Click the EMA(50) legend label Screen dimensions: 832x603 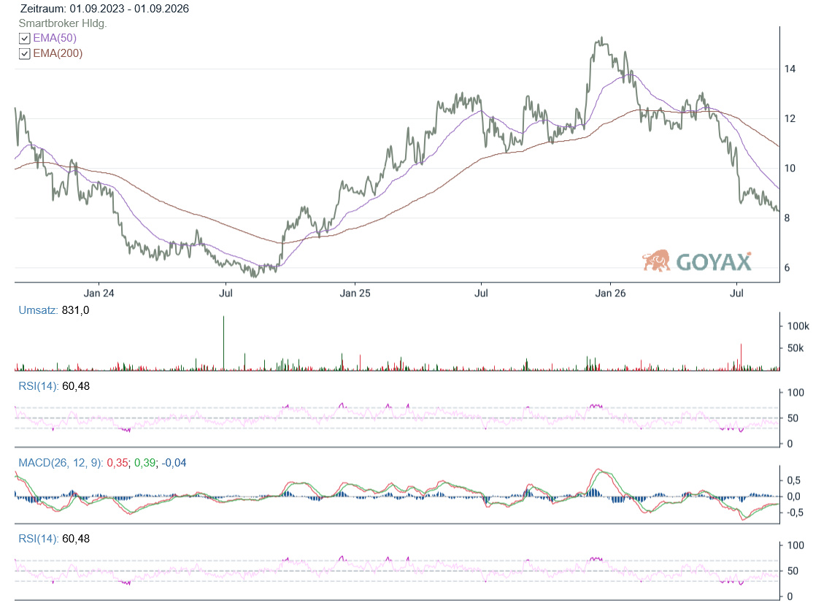coord(55,38)
